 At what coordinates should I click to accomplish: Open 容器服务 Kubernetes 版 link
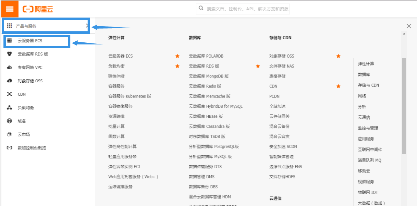pyautogui.click(x=129, y=96)
